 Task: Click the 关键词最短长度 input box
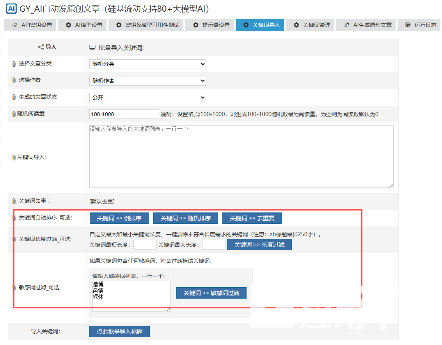[145, 245]
